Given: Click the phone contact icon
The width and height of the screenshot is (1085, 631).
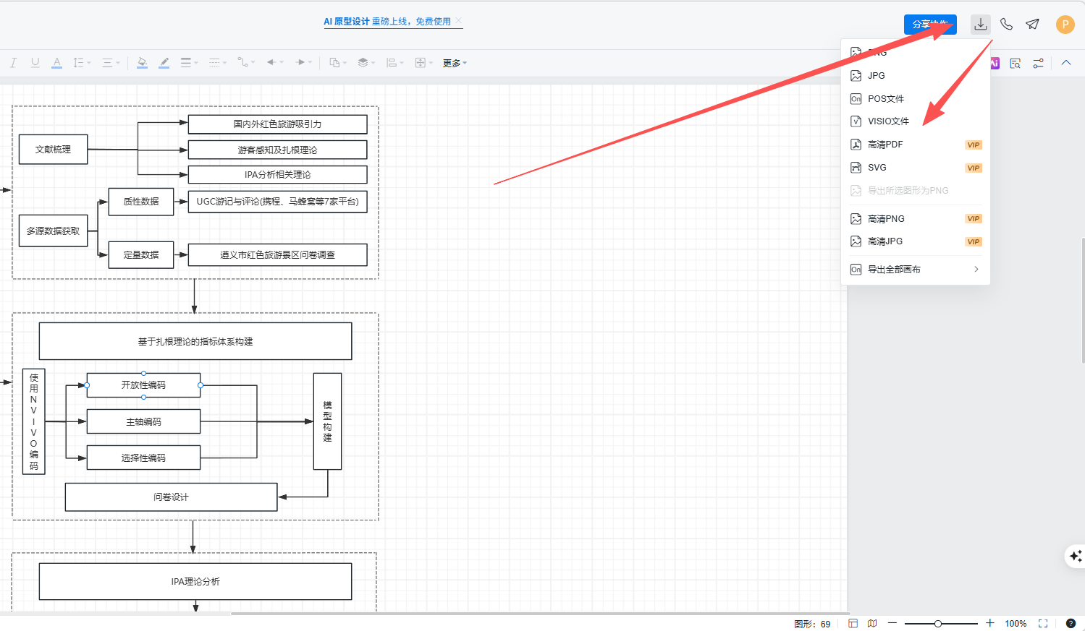Looking at the screenshot, I should pyautogui.click(x=1006, y=25).
